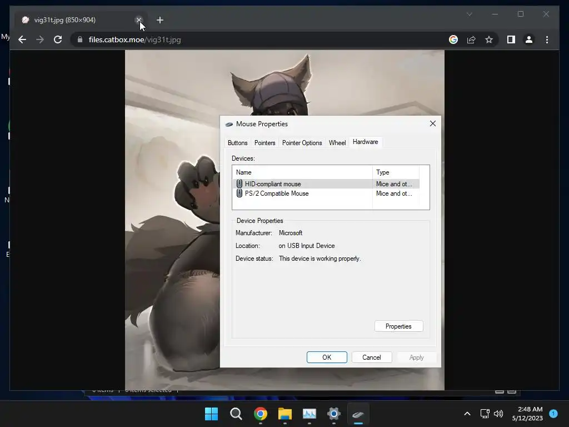Click the network tray icon
The height and width of the screenshot is (427, 569).
click(485, 414)
